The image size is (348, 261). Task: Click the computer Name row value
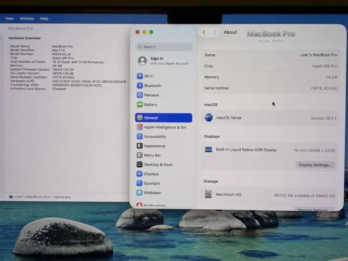pos(318,55)
